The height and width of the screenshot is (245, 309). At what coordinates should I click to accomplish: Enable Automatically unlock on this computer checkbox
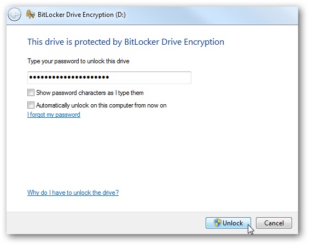[x=31, y=105]
